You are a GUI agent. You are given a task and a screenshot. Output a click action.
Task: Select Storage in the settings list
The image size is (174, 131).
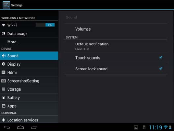29,89
